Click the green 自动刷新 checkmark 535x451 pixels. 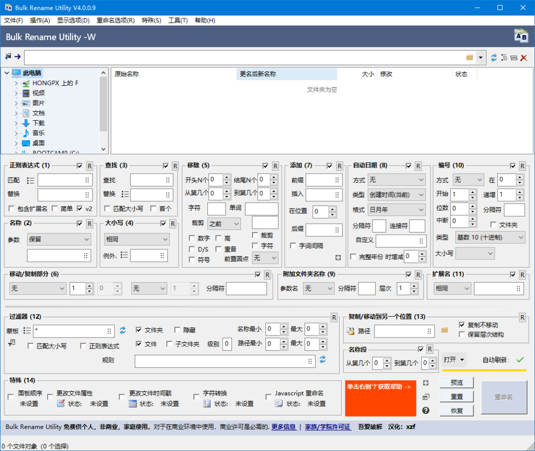point(520,360)
